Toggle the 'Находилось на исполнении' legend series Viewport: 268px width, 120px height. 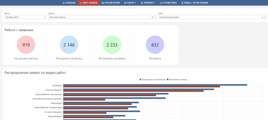[153, 79]
